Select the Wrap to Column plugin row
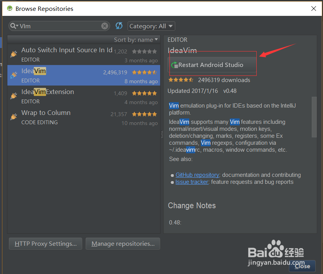The width and height of the screenshot is (323, 274). pyautogui.click(x=84, y=117)
